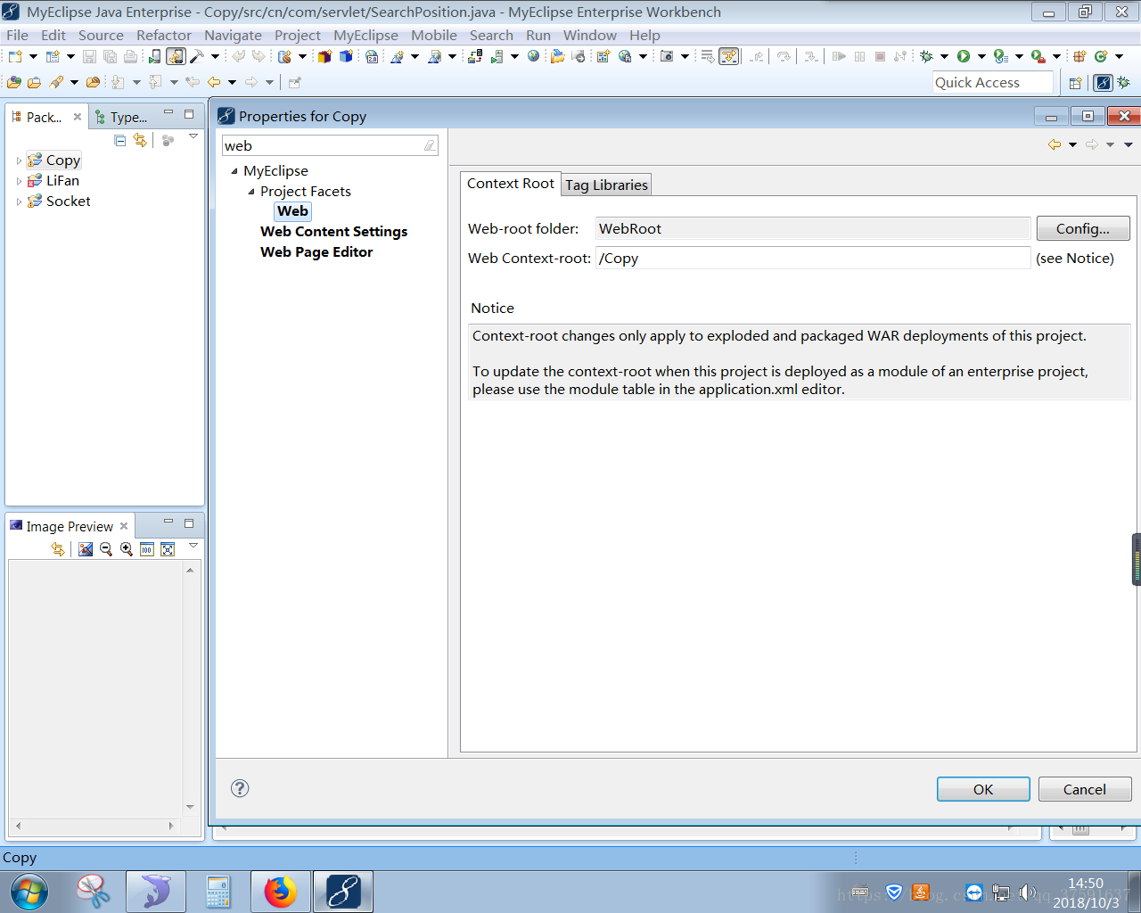Open the Properties dialog view menu dropdown

pyautogui.click(x=1128, y=144)
